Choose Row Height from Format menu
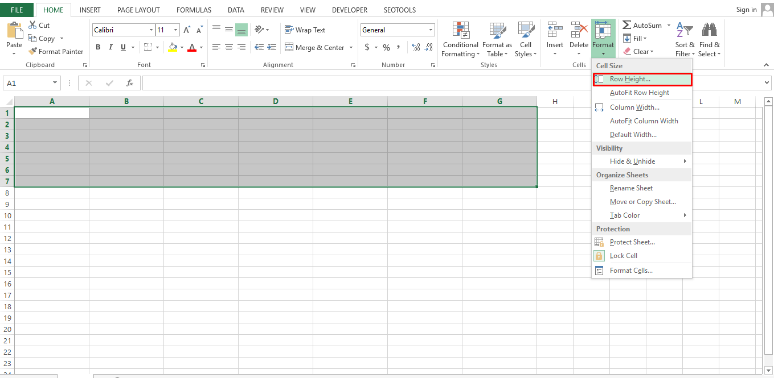774x378 pixels. (x=629, y=79)
